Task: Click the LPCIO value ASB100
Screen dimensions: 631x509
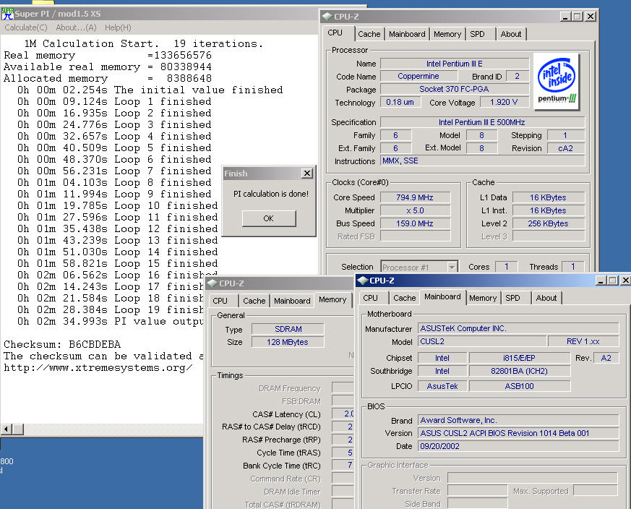Action: pyautogui.click(x=519, y=386)
